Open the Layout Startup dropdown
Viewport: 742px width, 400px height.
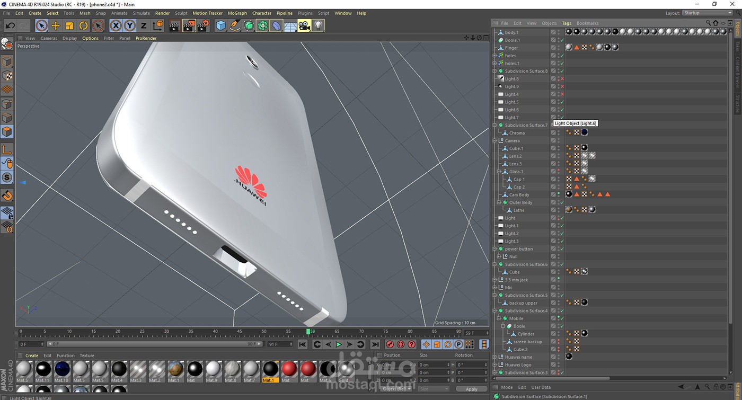tap(708, 13)
